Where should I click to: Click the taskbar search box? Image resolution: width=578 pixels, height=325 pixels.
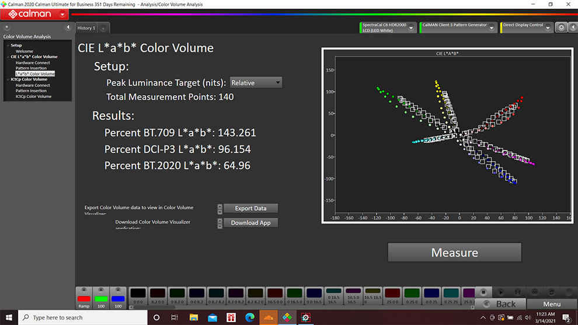click(x=83, y=317)
